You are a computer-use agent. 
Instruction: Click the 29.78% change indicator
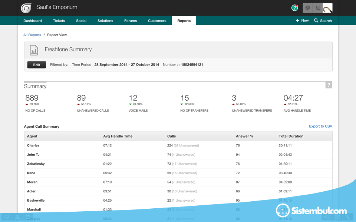[x=32, y=104]
